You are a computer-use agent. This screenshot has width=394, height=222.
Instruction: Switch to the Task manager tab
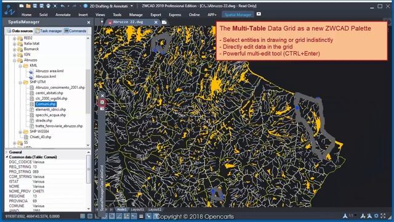tap(49, 31)
